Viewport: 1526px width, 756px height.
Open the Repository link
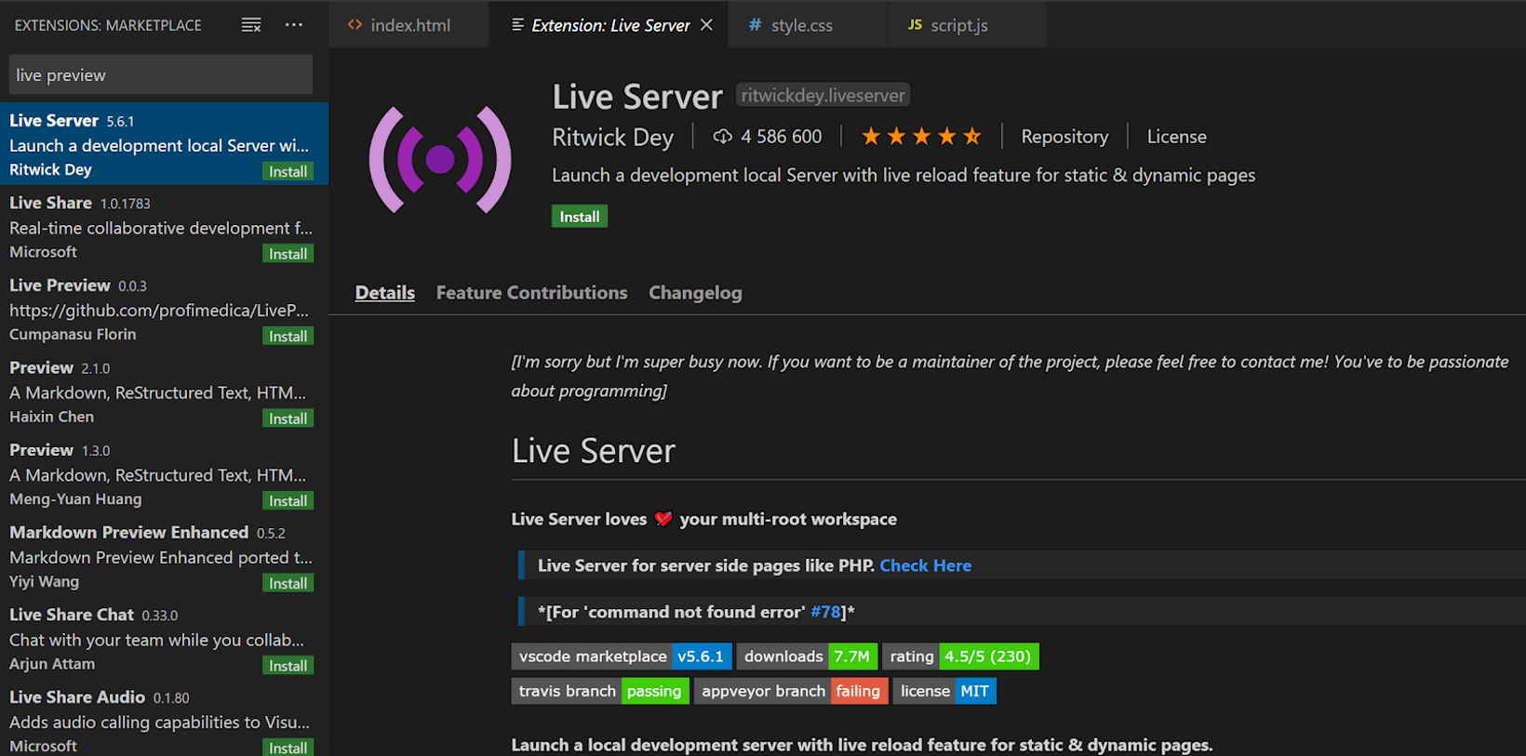click(1064, 137)
